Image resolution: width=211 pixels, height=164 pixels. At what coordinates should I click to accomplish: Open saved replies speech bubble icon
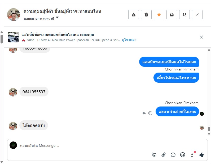pyautogui.click(x=173, y=155)
